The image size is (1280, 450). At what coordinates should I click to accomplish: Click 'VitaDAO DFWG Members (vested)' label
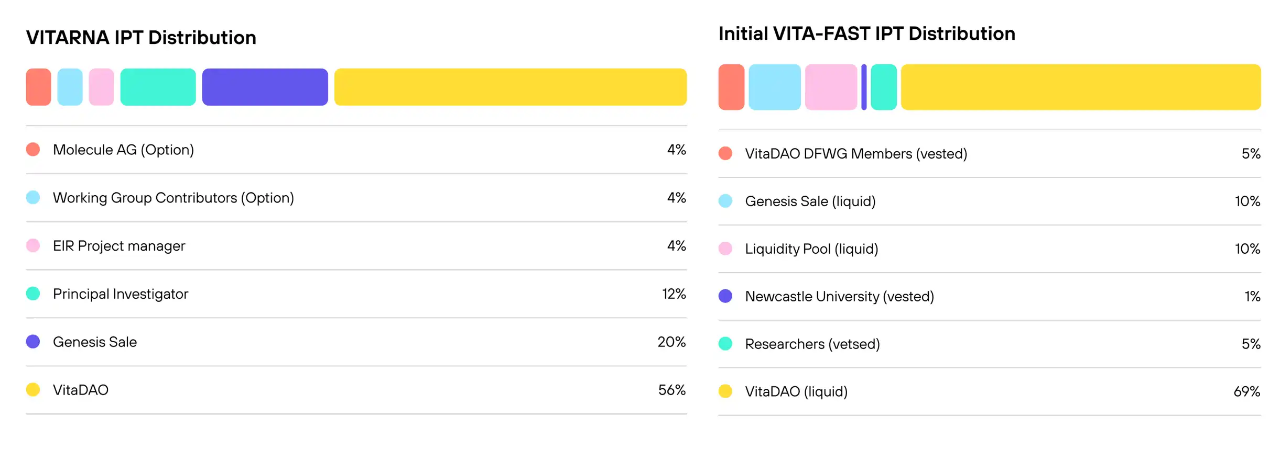pyautogui.click(x=856, y=154)
